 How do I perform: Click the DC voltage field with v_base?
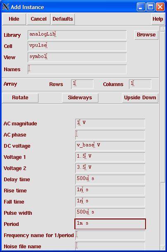tap(110, 146)
